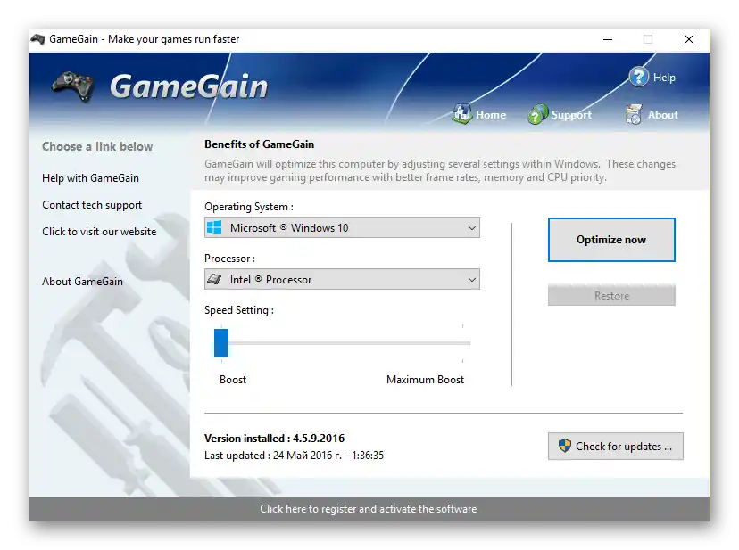Screen dimensions: 739x550
Task: Click the Processor label
Action: click(229, 259)
